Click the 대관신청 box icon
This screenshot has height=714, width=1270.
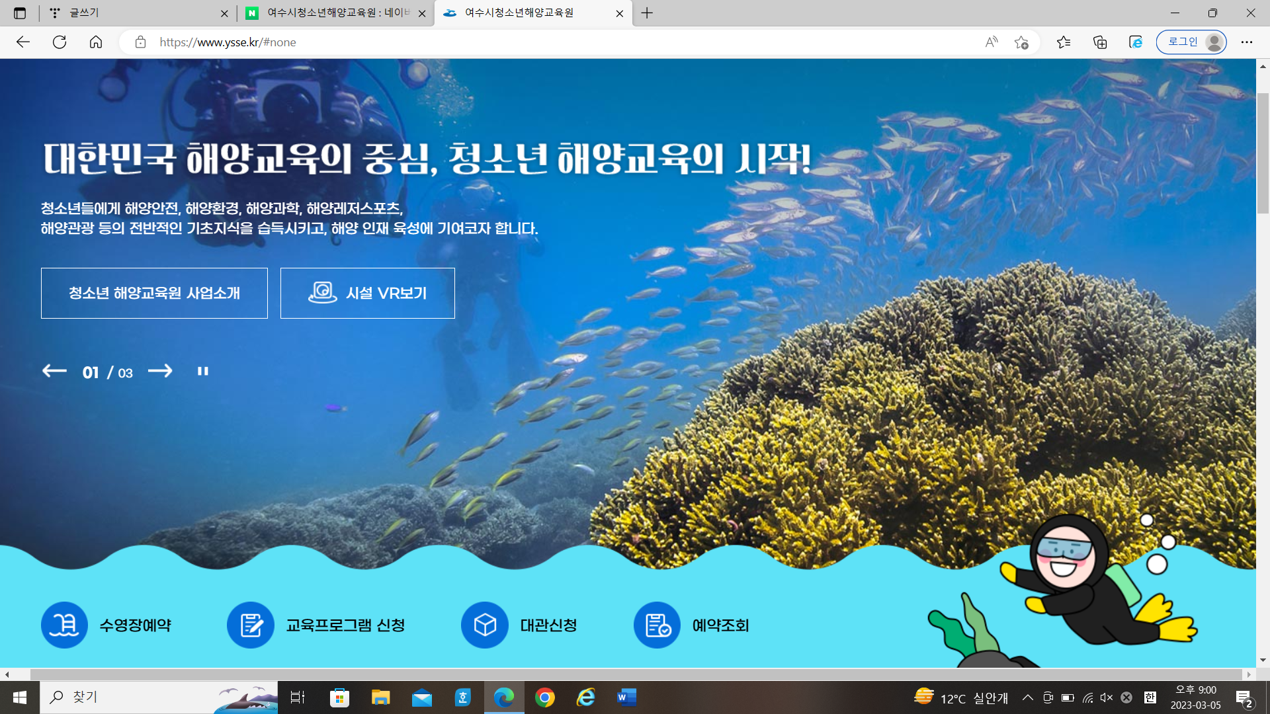click(x=485, y=625)
